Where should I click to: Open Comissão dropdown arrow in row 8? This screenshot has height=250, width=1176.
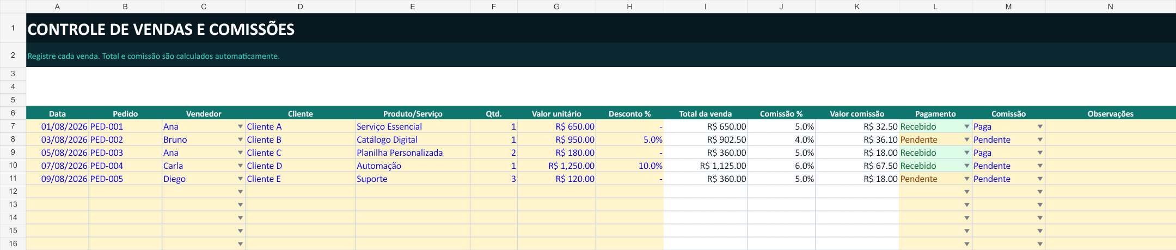[x=1039, y=139]
